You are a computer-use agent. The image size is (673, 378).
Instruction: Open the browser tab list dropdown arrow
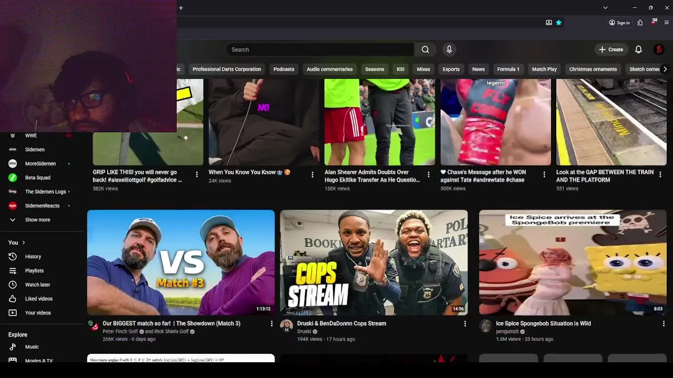(605, 8)
